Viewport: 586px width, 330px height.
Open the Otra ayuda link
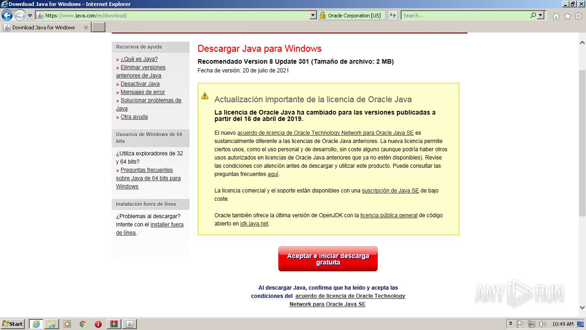tap(134, 117)
